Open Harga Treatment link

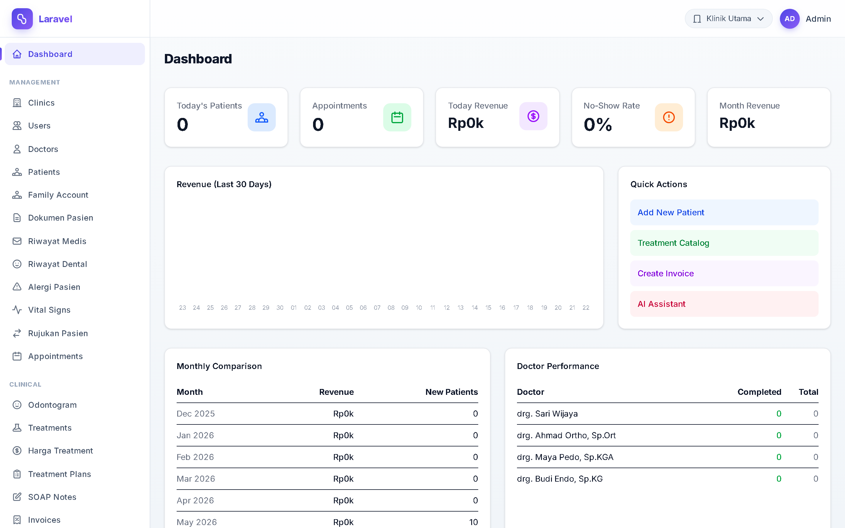[75, 451]
